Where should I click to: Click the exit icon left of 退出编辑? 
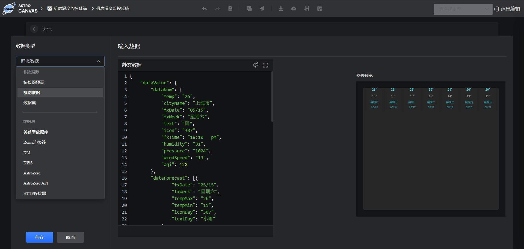click(x=496, y=9)
